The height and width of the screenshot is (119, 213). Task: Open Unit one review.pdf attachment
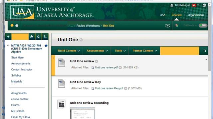coord(106,67)
